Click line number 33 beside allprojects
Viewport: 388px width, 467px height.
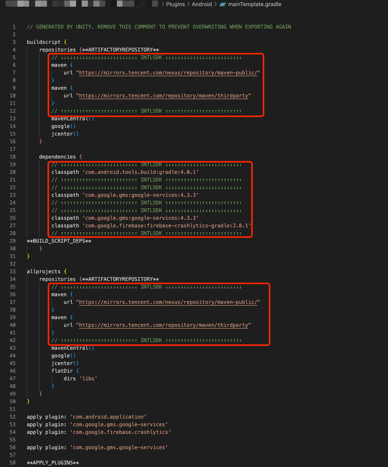click(x=13, y=272)
